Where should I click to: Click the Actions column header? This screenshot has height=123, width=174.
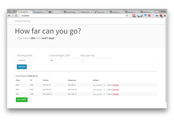[x=96, y=80]
